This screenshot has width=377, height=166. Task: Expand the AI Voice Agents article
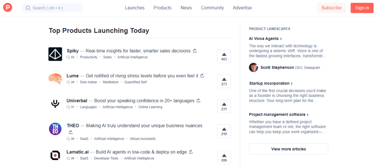pos(265,39)
